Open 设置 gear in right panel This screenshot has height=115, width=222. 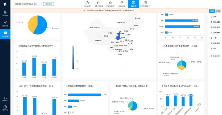click(215, 17)
